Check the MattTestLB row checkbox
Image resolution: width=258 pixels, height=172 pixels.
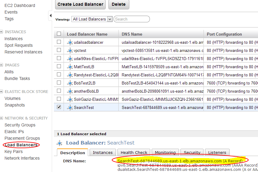59,66
